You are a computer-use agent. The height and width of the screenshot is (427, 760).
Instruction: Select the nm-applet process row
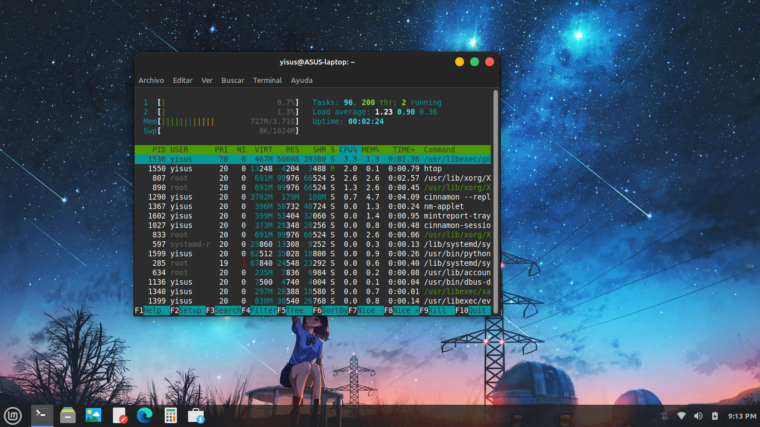(313, 206)
